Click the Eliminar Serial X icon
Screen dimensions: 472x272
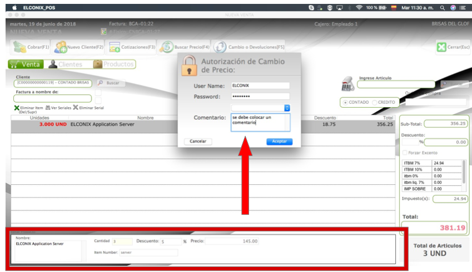click(76, 107)
